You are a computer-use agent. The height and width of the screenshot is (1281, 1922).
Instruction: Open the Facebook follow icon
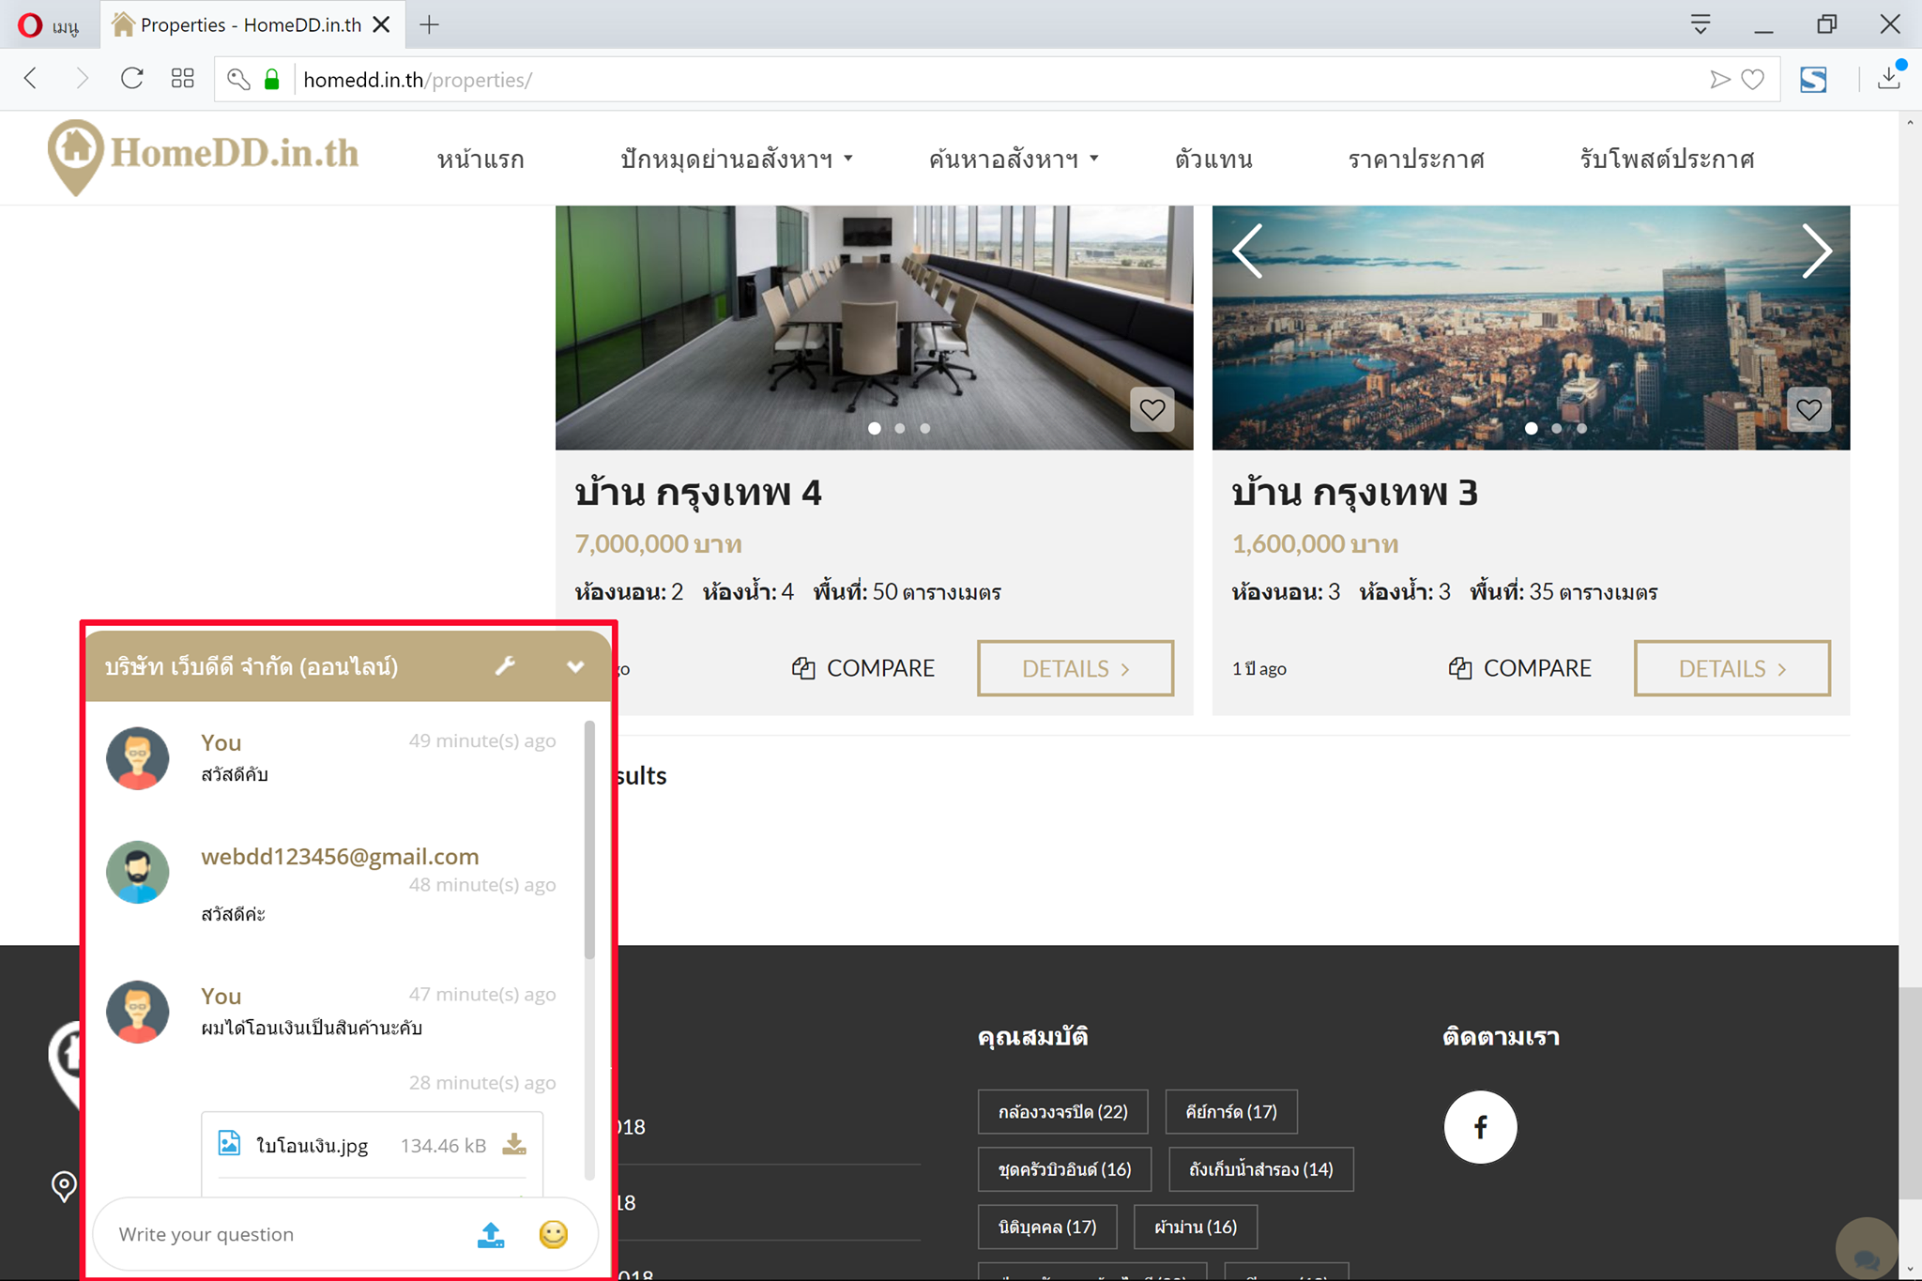coord(1480,1126)
